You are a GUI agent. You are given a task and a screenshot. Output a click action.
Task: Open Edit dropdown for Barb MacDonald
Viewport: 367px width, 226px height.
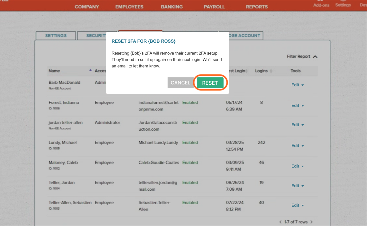coord(298,85)
